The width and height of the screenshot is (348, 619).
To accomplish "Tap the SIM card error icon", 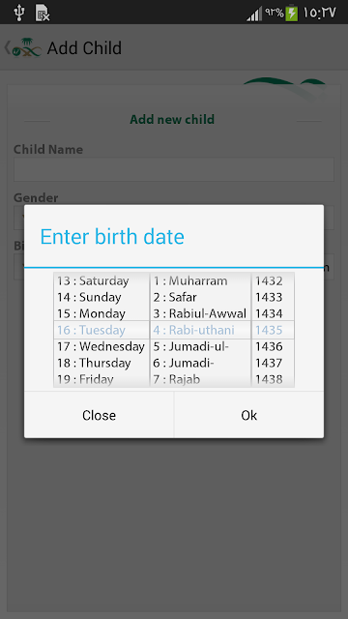I will (43, 13).
